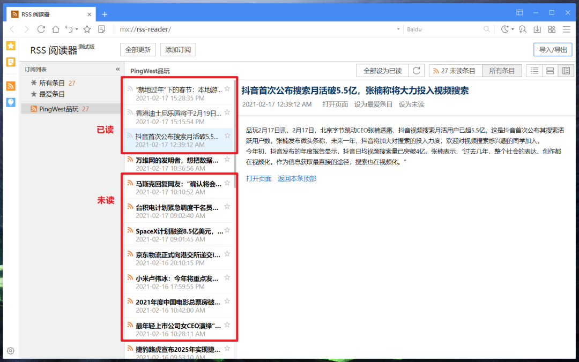Open the notes icon in the sidebar

[x=11, y=62]
